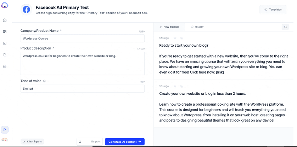Click the refresh outputs icon button
Screen dimensions: 297x147
click(x=285, y=27)
